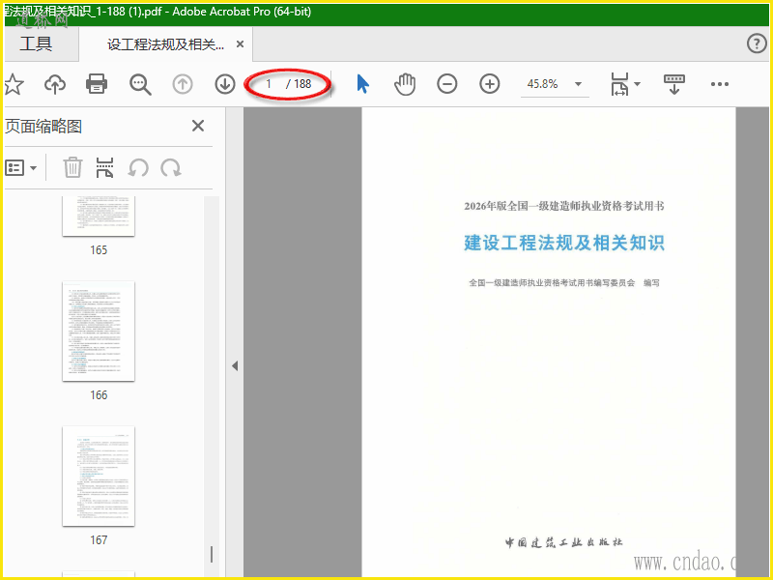Screen dimensions: 773x580
Task: Expand the zoom level dropdown arrow
Action: coord(578,84)
